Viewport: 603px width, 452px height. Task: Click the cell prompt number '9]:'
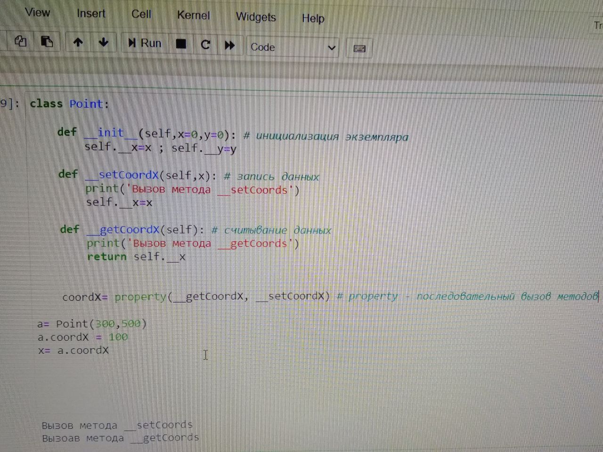9,103
